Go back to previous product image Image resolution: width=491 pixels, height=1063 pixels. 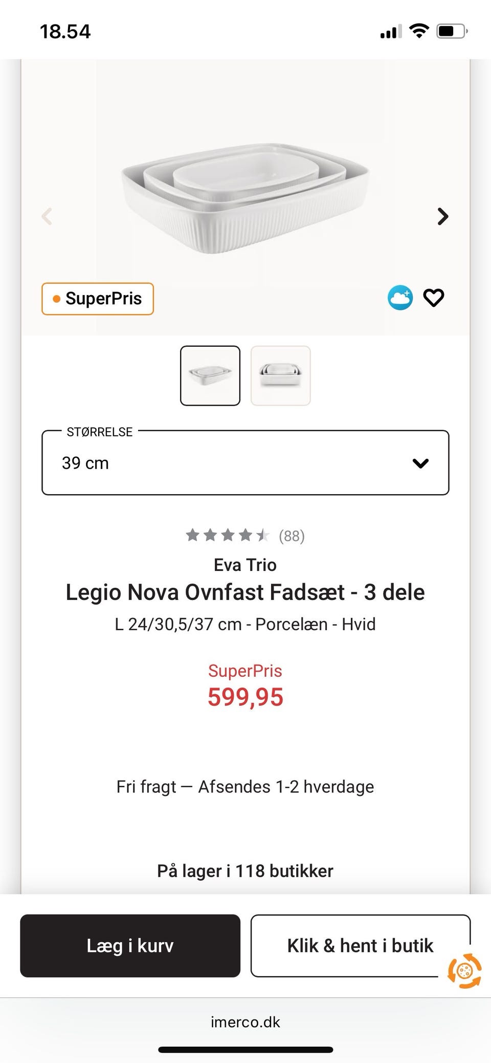pos(47,216)
